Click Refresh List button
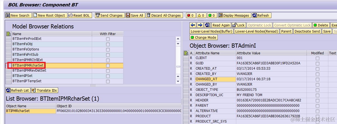This screenshot has height=124, width=337. 18,90
